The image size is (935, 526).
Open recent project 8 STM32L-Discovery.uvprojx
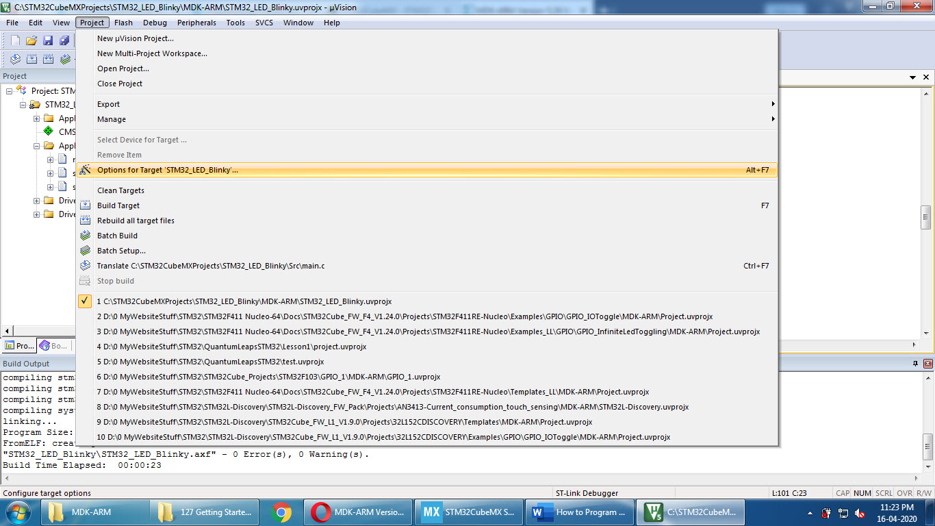(x=426, y=407)
